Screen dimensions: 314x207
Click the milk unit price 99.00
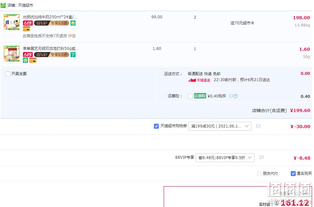tap(157, 17)
